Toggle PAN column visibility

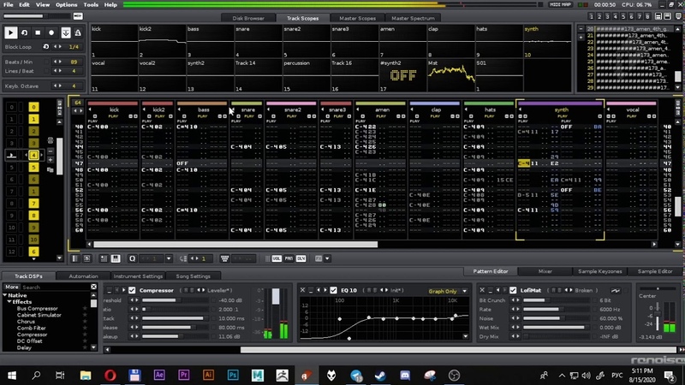coord(289,259)
